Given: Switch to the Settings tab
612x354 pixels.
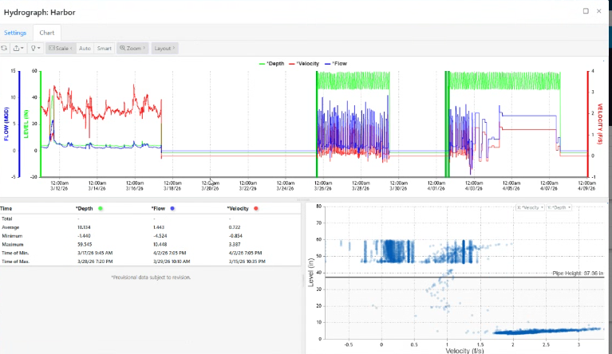Looking at the screenshot, I should (x=15, y=33).
